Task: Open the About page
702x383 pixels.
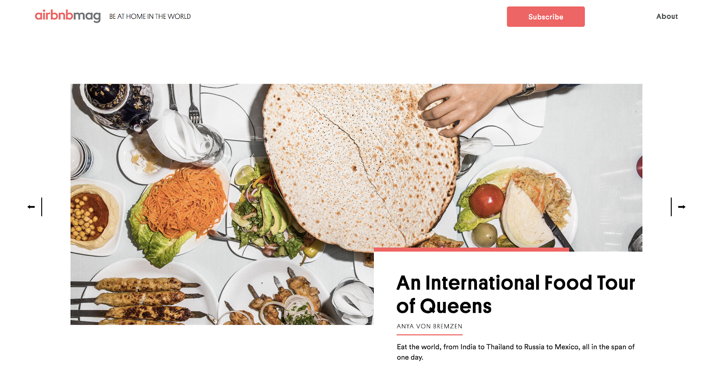Action: click(x=667, y=16)
